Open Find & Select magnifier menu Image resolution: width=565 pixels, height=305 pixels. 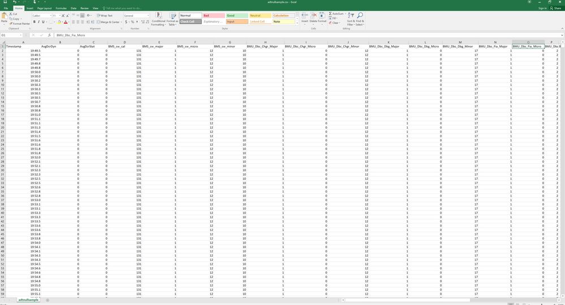[x=360, y=19]
